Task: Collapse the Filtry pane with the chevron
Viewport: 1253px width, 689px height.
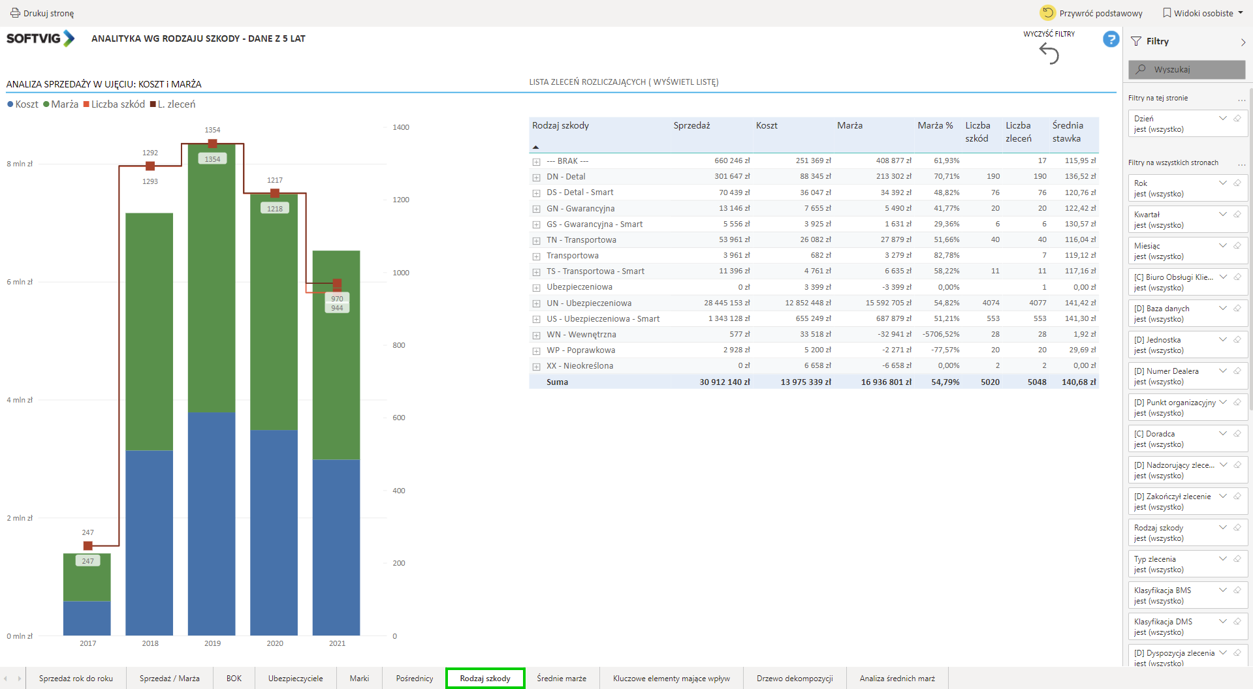Action: coord(1243,42)
